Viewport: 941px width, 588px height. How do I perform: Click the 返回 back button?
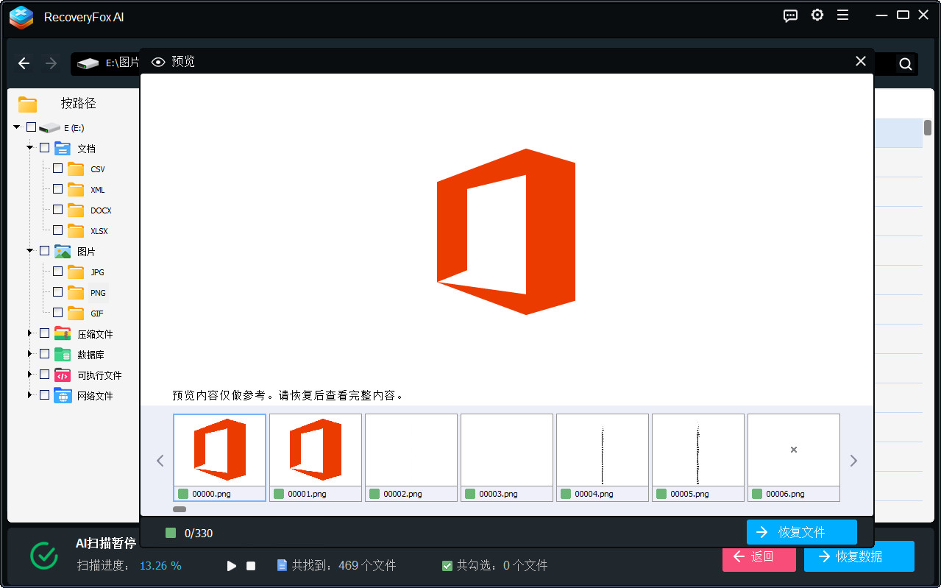point(759,559)
